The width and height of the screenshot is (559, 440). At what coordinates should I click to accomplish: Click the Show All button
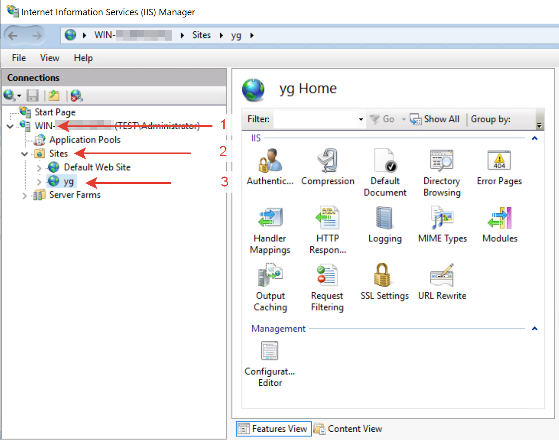434,119
